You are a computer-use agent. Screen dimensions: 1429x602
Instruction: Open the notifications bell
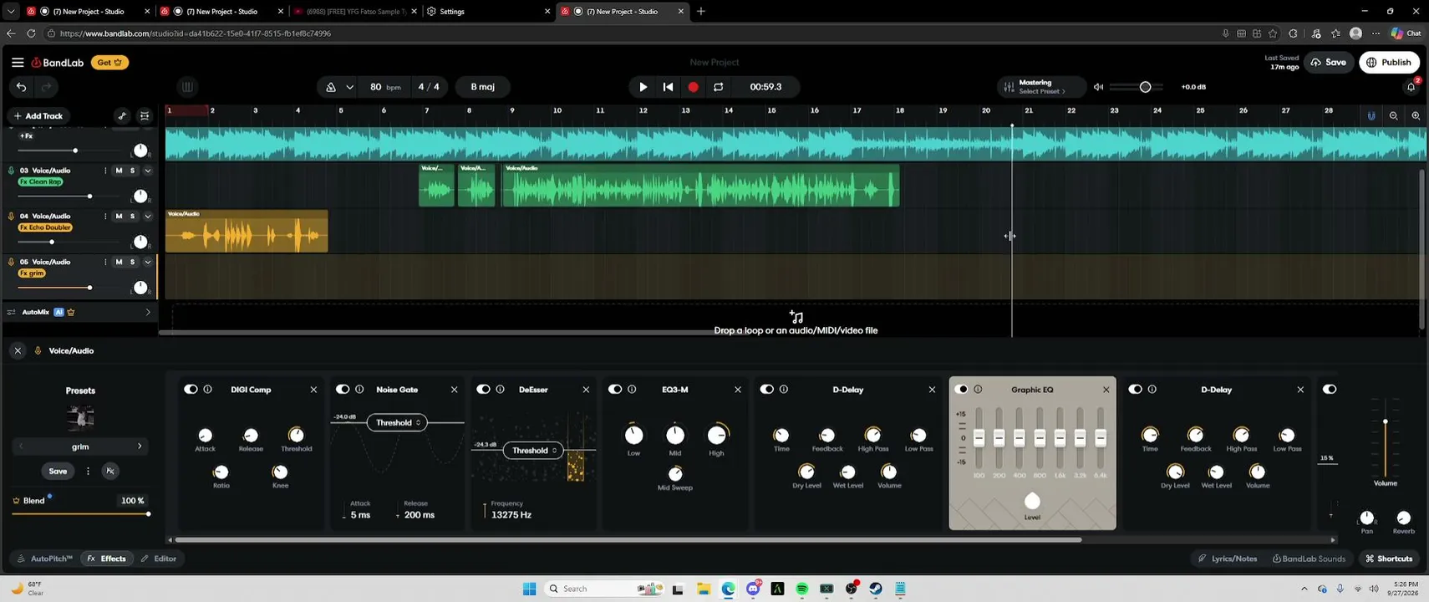(x=1411, y=87)
